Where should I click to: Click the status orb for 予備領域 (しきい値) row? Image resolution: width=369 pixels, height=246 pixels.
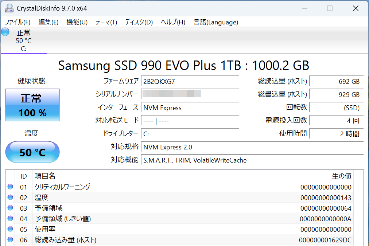pyautogui.click(x=10, y=218)
